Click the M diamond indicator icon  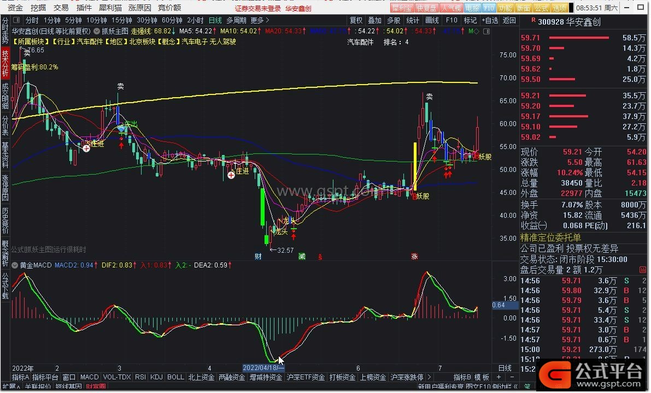coord(474,31)
